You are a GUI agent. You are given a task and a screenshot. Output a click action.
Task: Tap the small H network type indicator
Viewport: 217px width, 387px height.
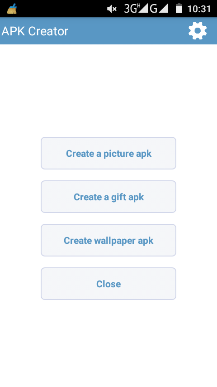point(139,6)
